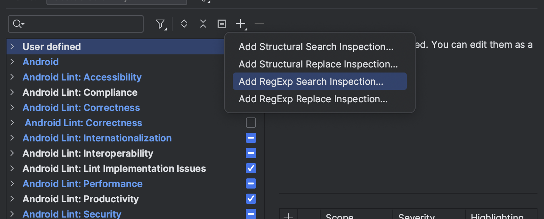Toggle Android Lint: Interoperability checkbox
The width and height of the screenshot is (544, 219).
coord(251,153)
